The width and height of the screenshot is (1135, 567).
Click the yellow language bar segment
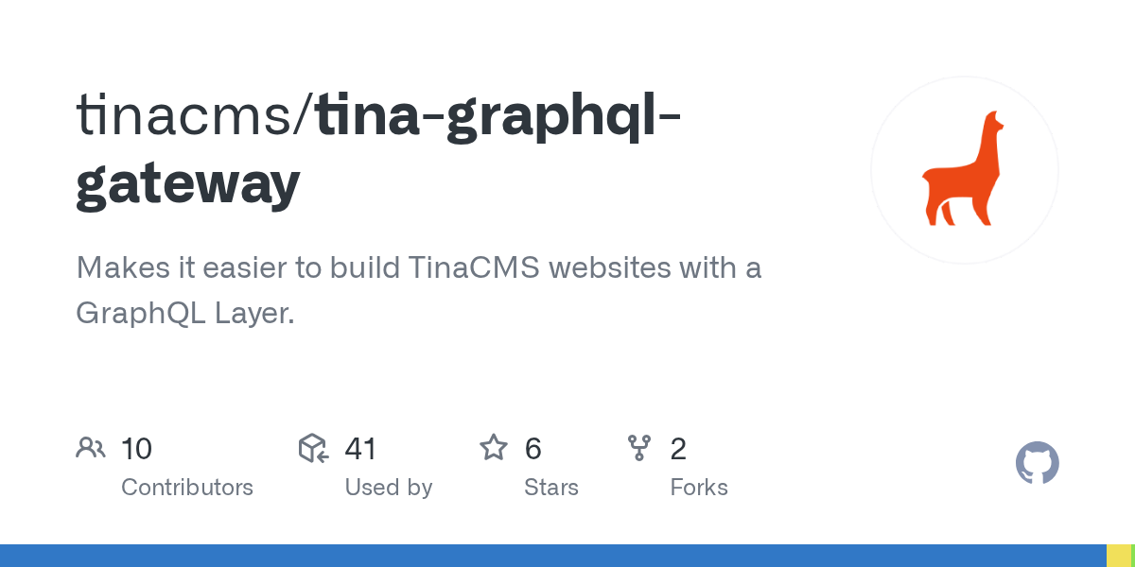point(1118,556)
